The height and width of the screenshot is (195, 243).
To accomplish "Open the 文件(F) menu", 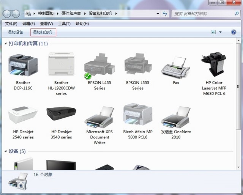I will pyautogui.click(x=11, y=24).
